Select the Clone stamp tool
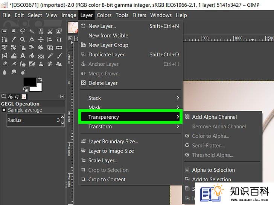The image size is (274, 205). pos(41,64)
